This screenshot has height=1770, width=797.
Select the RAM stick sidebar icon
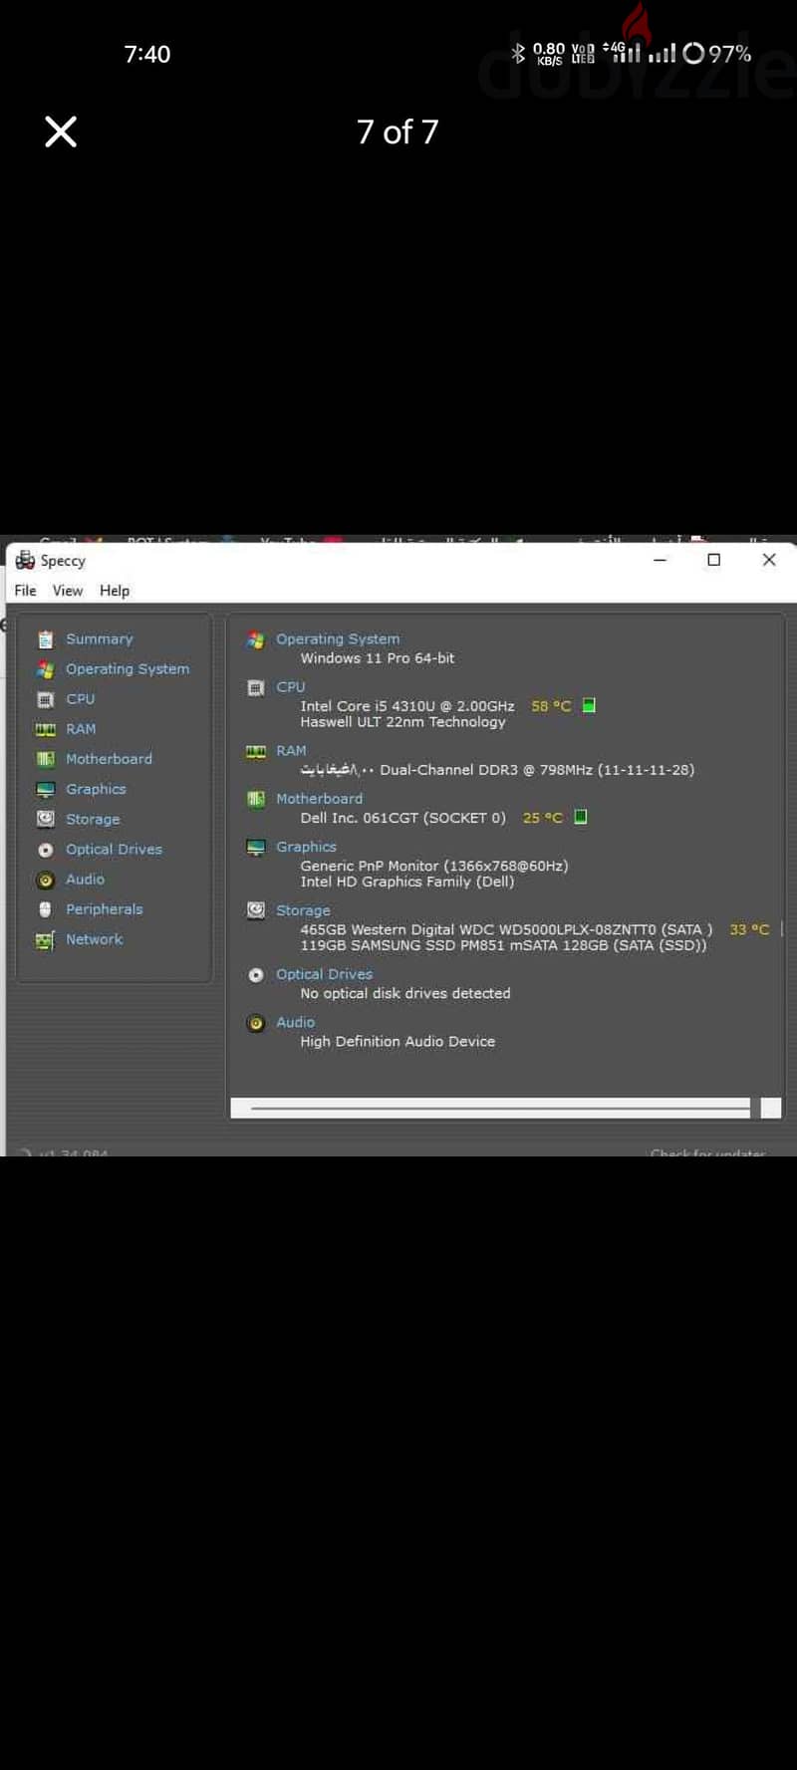tap(45, 729)
